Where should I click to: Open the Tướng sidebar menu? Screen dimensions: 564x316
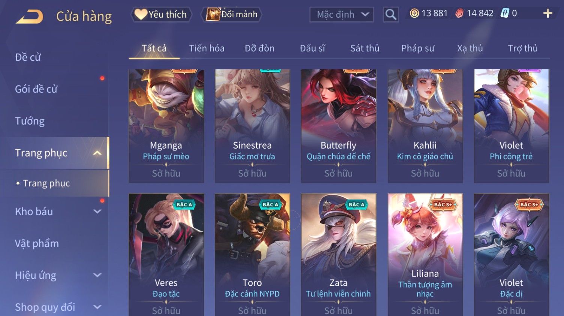30,121
